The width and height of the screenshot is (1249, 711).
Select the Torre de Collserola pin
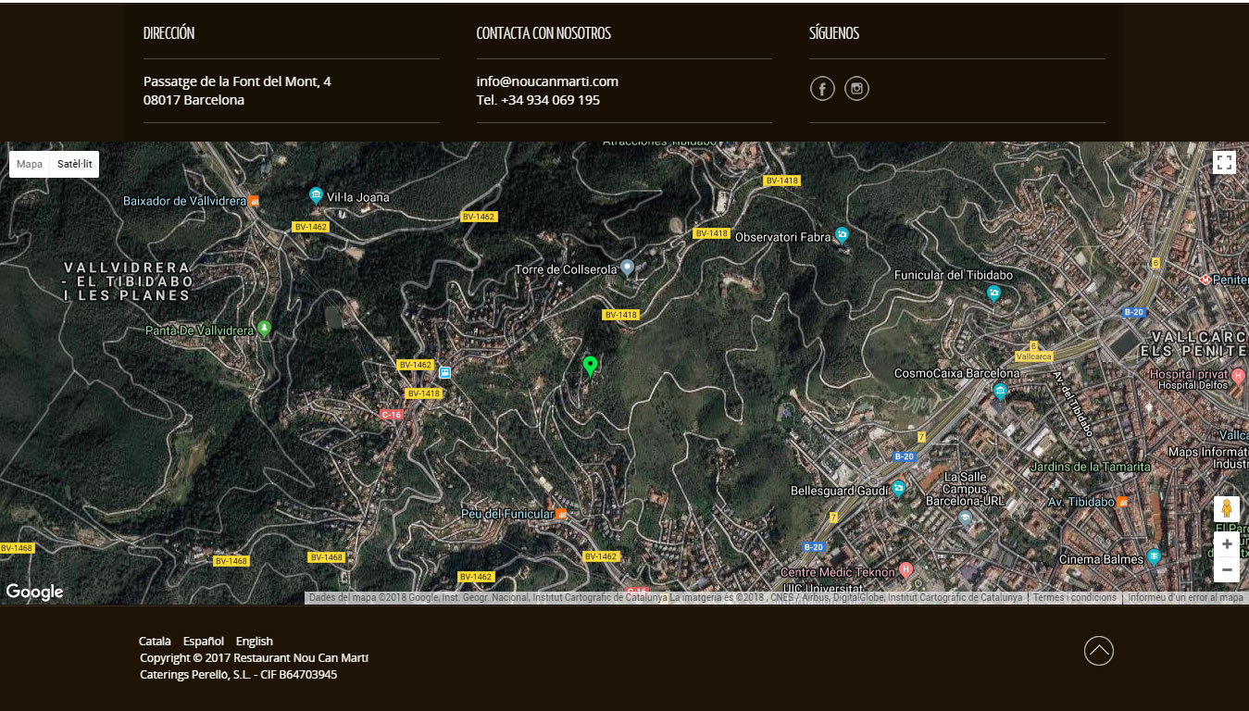(x=627, y=268)
